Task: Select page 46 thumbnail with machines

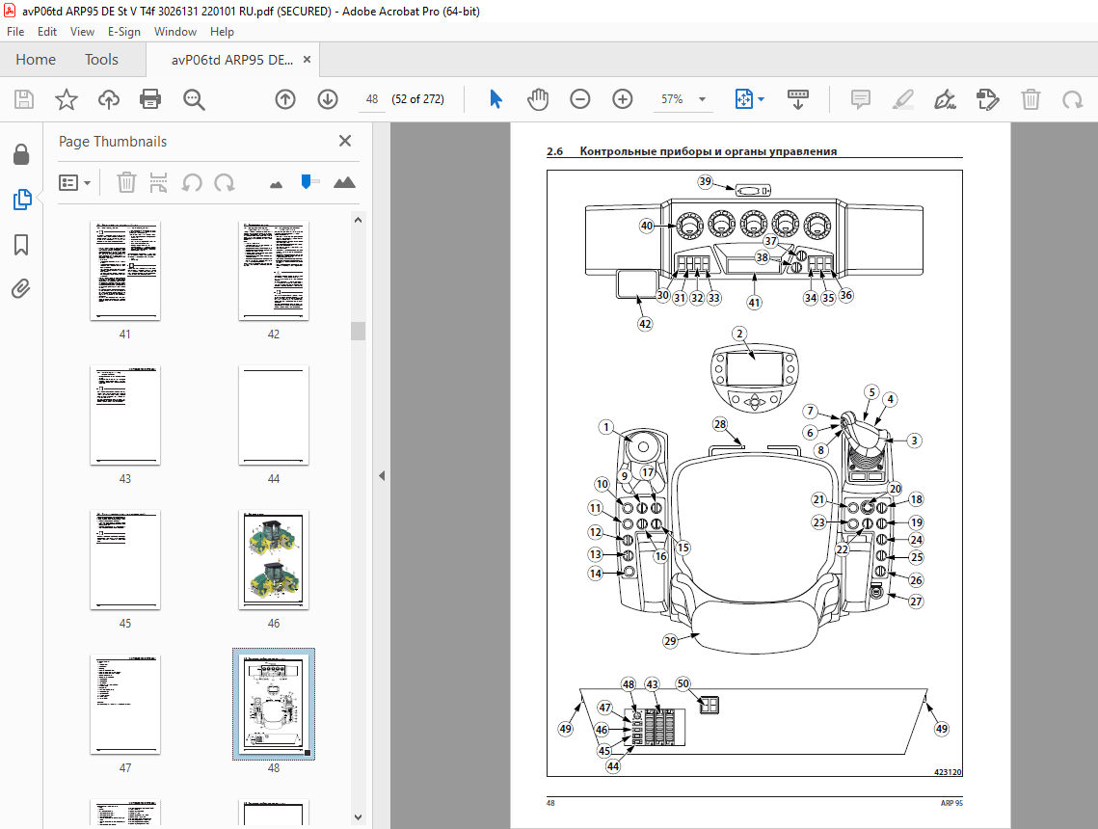Action: [x=274, y=559]
